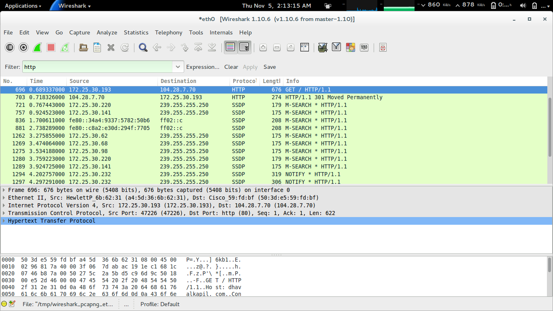This screenshot has width=553, height=311.
Task: Zoom in on packet text
Action: pos(263,47)
